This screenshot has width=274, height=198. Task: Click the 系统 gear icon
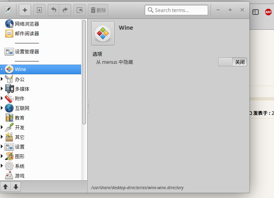click(9, 166)
